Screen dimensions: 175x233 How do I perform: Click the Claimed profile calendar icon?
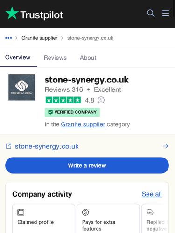[21, 212]
